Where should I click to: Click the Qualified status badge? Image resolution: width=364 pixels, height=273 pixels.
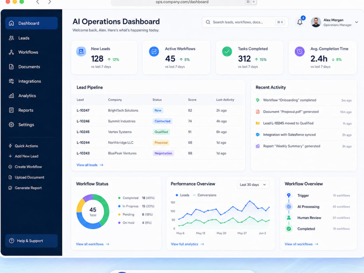[161, 132]
